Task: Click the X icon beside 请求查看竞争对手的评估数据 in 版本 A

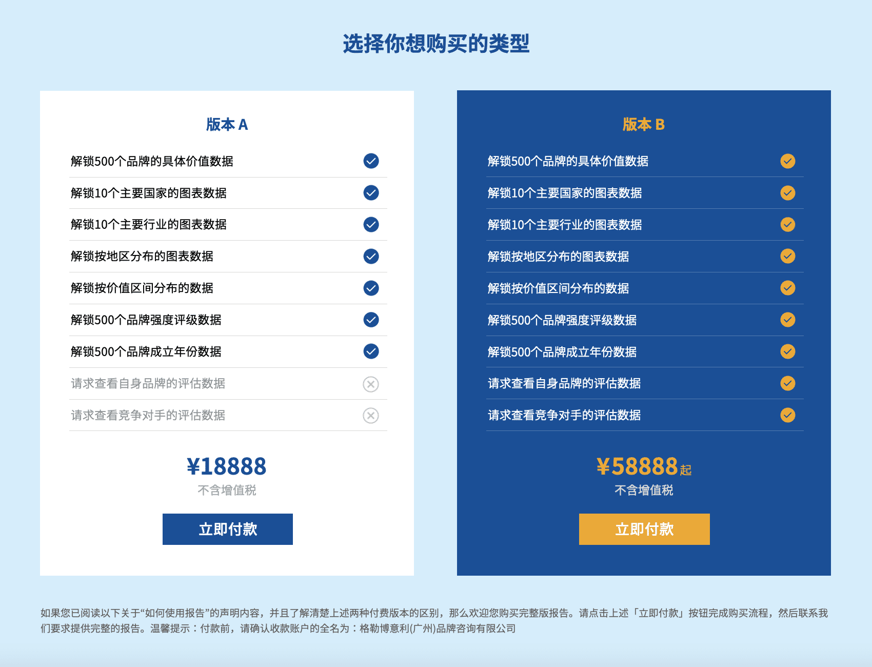Action: (370, 415)
